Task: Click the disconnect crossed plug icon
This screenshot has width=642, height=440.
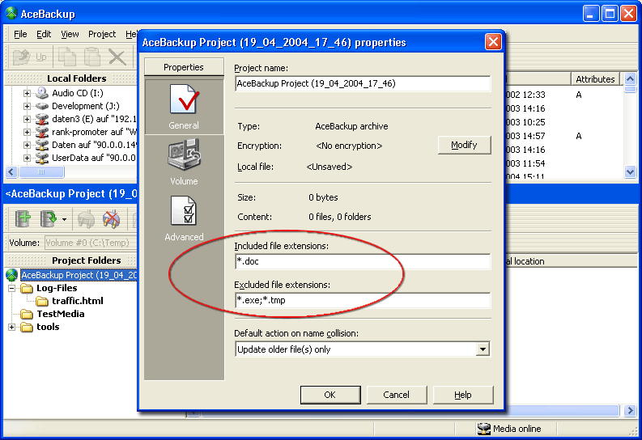Action: (111, 219)
